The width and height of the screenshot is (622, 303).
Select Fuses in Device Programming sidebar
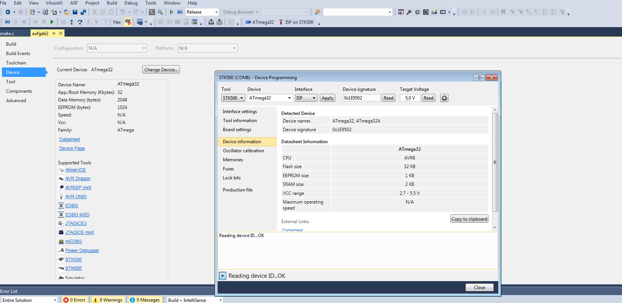click(x=228, y=169)
